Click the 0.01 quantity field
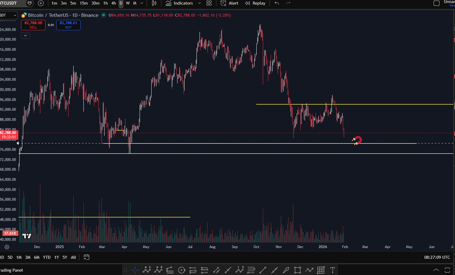Screen dimensions: 455x275 tap(52, 25)
